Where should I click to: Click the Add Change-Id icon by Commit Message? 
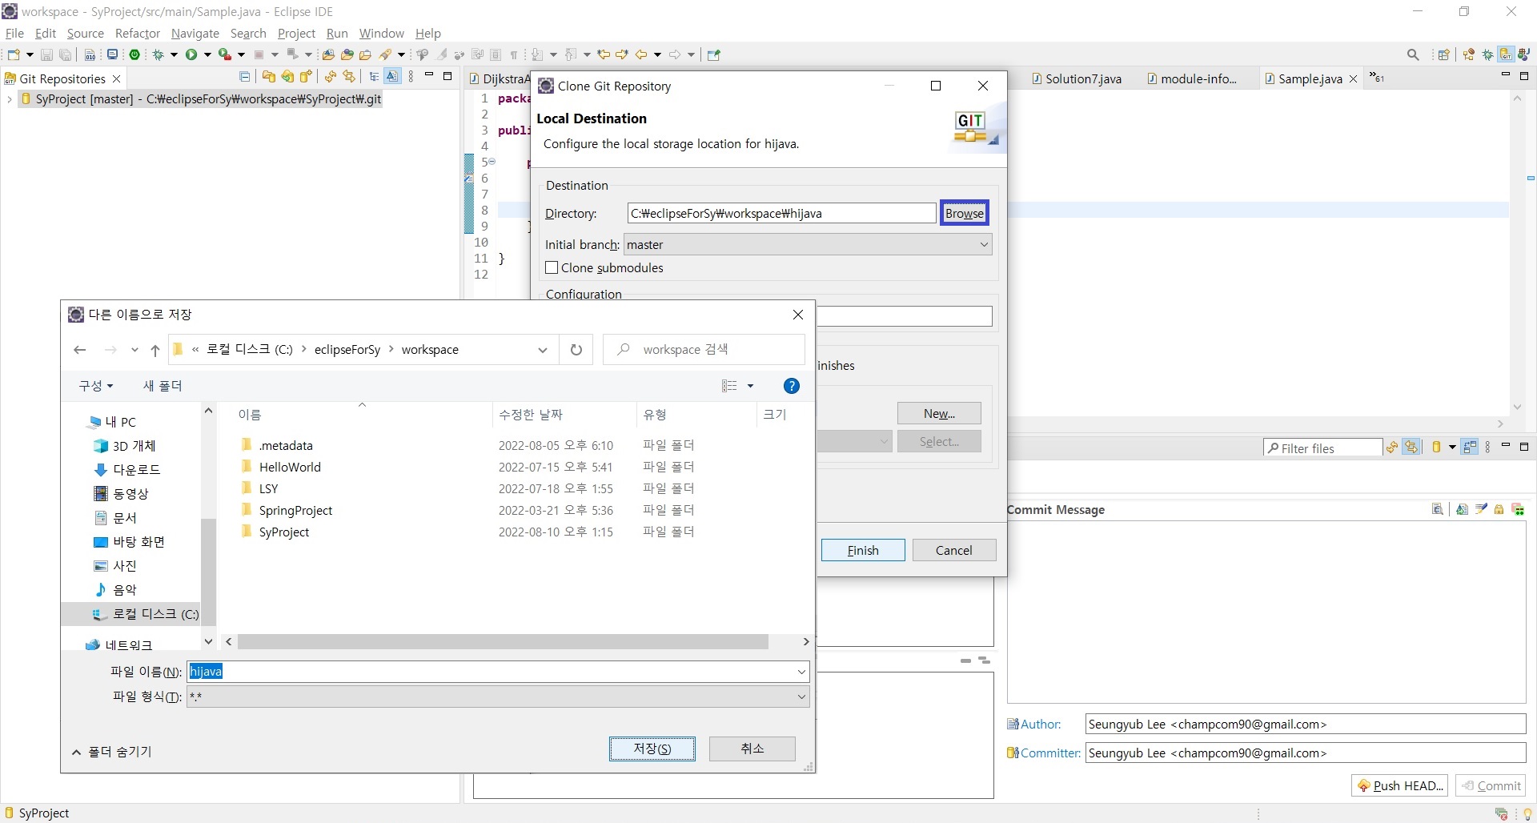pyautogui.click(x=1518, y=509)
